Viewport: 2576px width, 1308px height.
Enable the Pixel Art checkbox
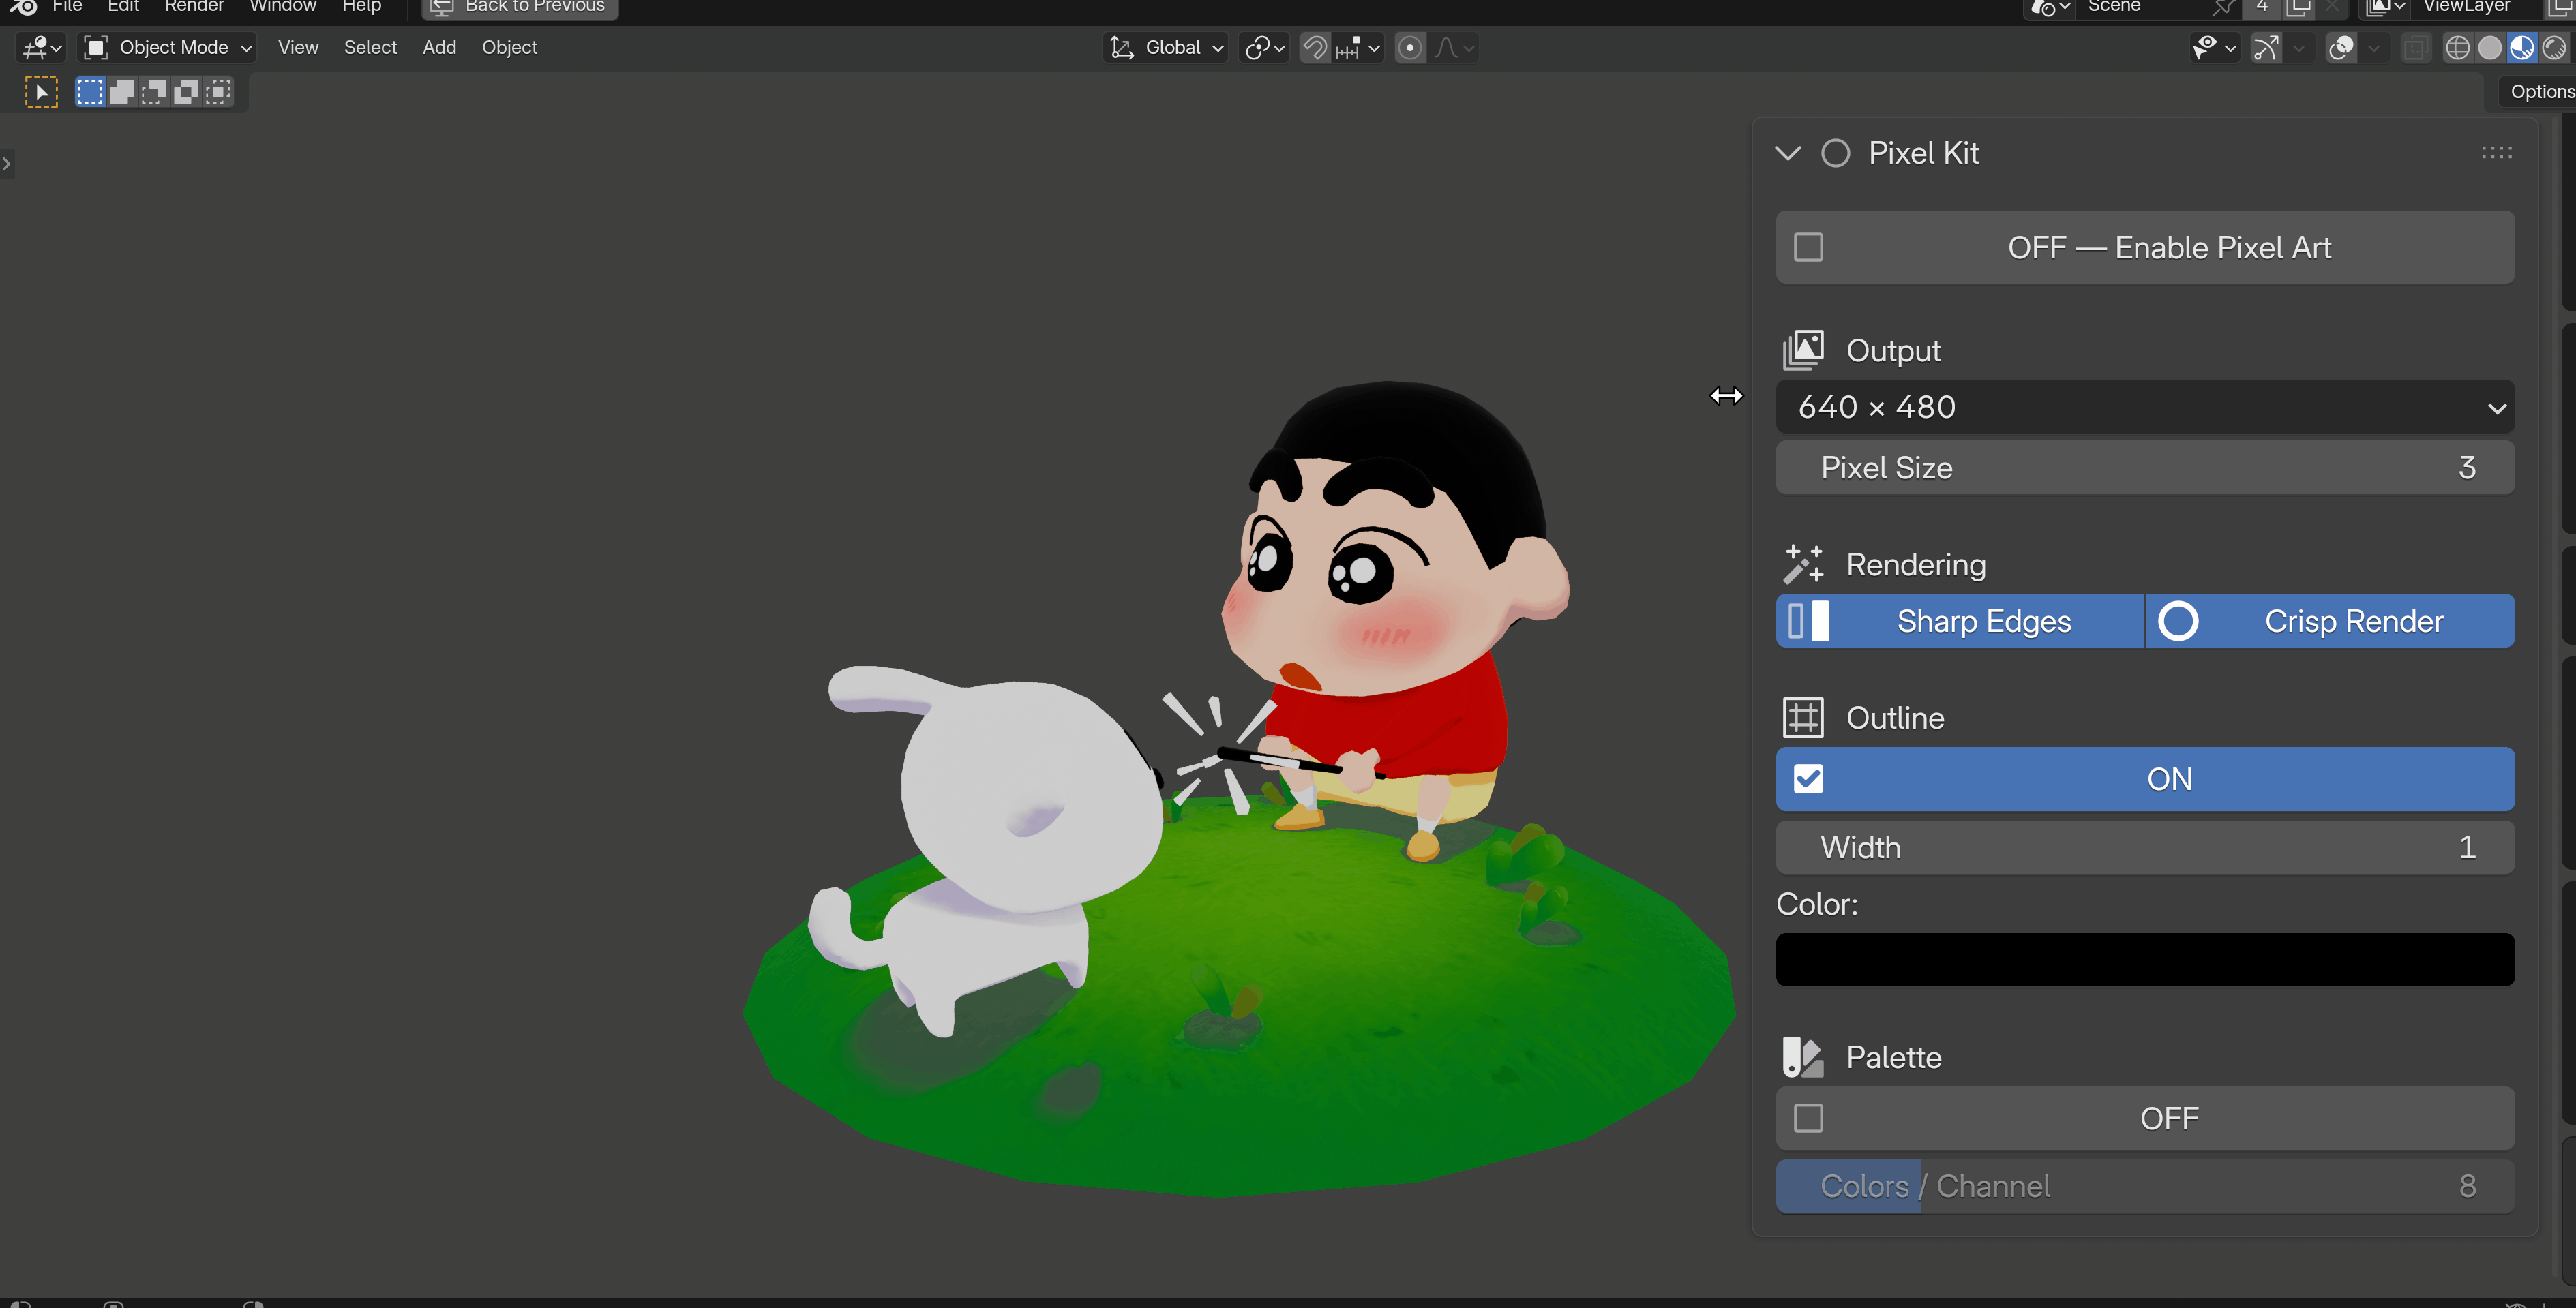(1808, 247)
